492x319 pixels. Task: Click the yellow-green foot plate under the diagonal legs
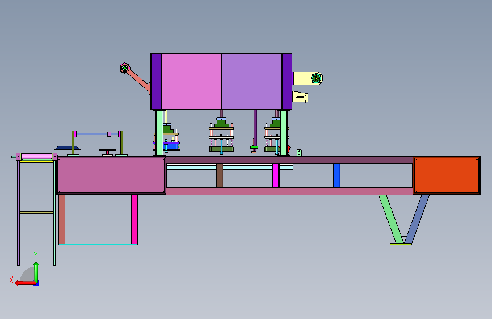point(401,244)
